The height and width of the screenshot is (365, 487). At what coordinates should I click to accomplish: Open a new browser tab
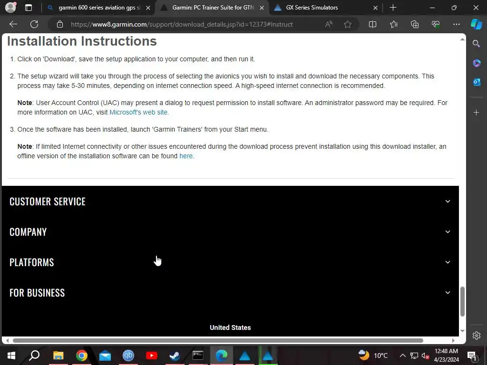pos(393,8)
